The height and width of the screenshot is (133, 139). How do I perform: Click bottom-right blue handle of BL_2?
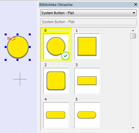(30, 60)
